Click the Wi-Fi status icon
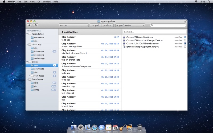The image size is (213, 133). click(196, 2)
